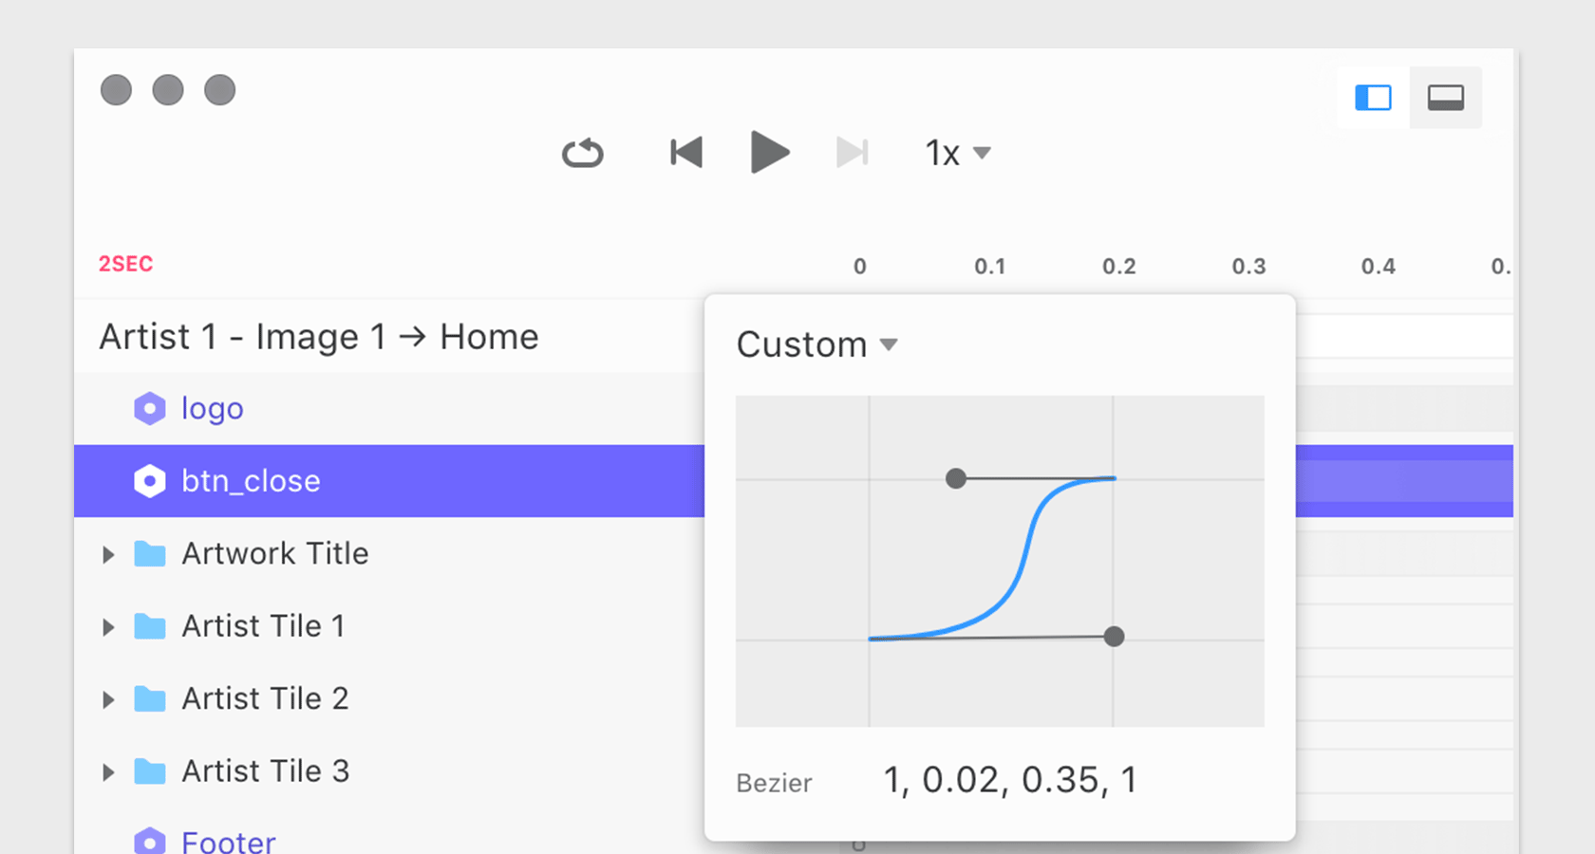Open the logo layer
1595x854 pixels.
pos(212,408)
